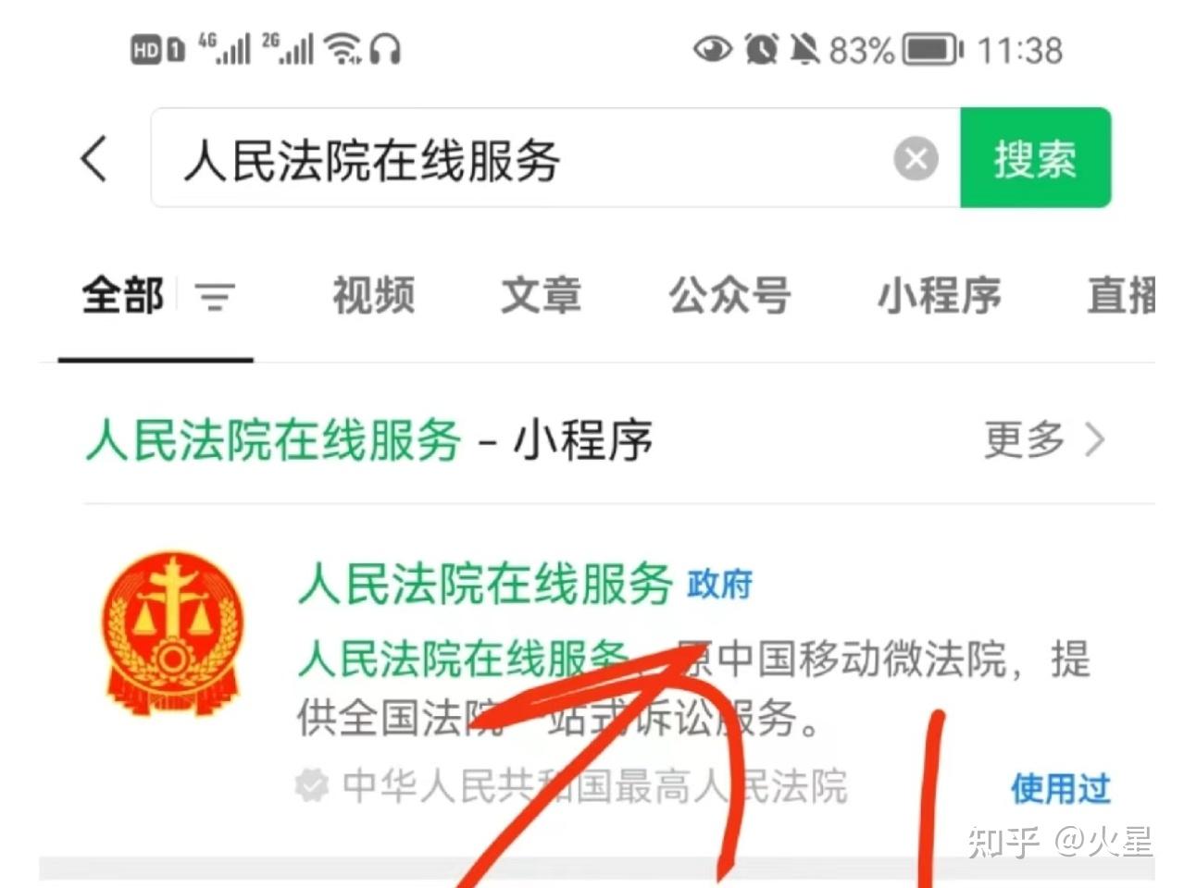Open the filter icon beside 全部
The height and width of the screenshot is (888, 1184).
215,297
